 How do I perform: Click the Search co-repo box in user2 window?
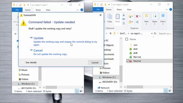165,33
